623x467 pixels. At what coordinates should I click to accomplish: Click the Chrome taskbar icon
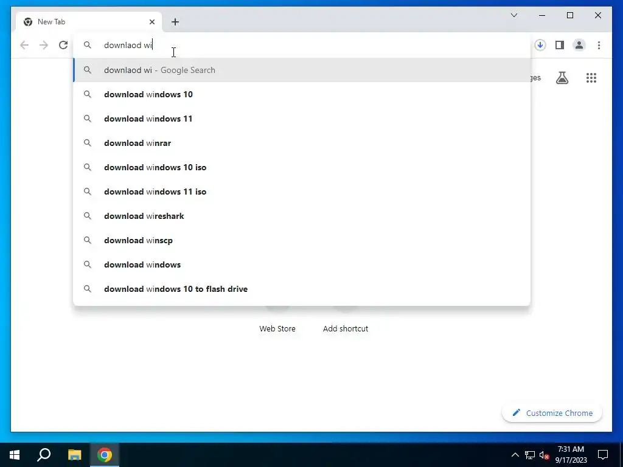(105, 455)
